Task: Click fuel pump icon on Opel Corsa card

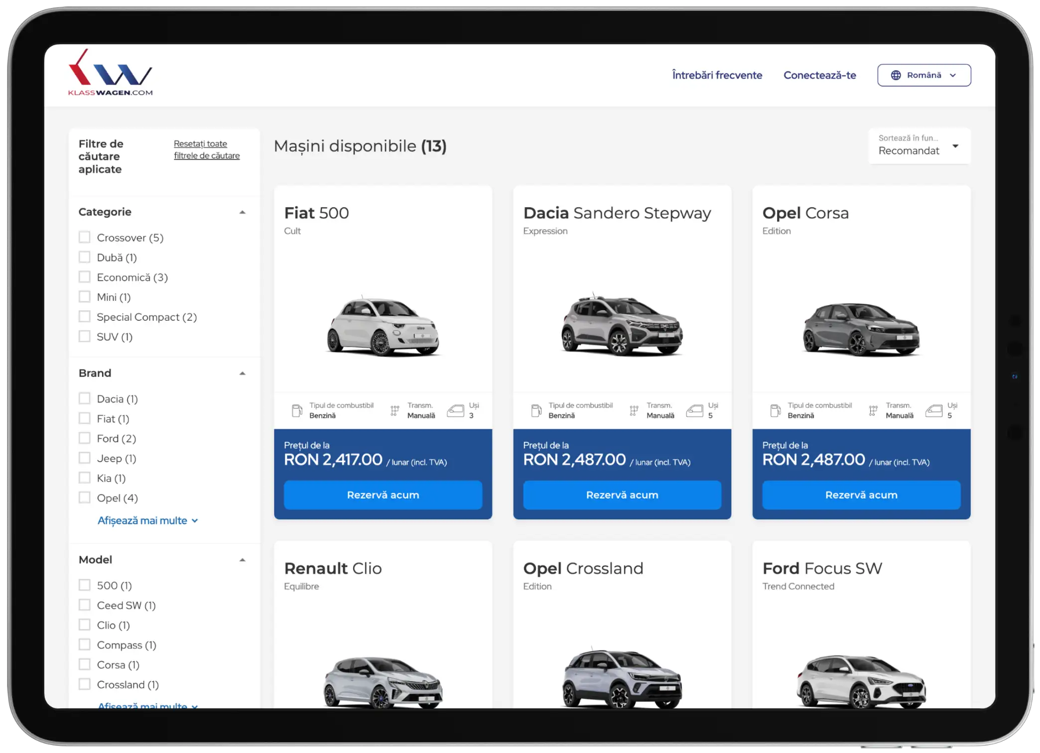Action: tap(775, 410)
